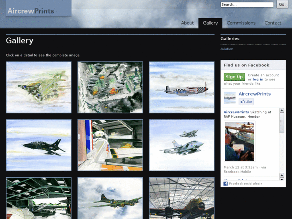Click the Facebook feed scroll-up arrow

[282, 111]
